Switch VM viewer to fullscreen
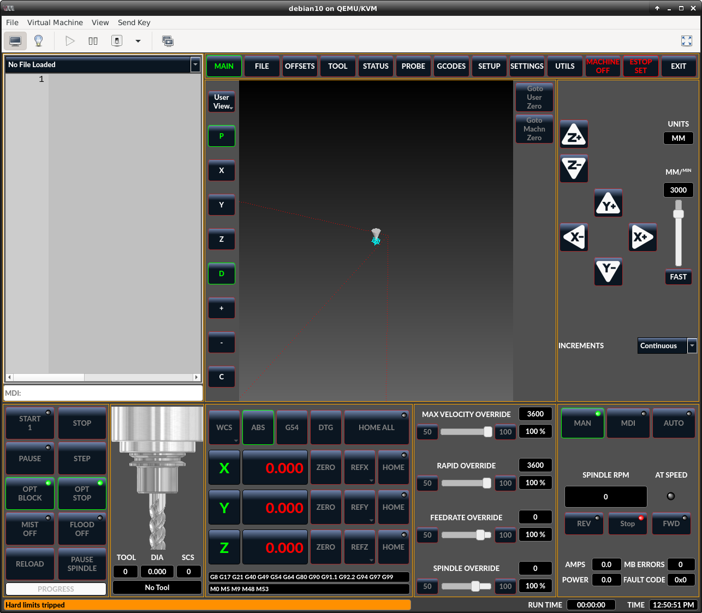Viewport: 702px width, 613px height. pyautogui.click(x=687, y=41)
